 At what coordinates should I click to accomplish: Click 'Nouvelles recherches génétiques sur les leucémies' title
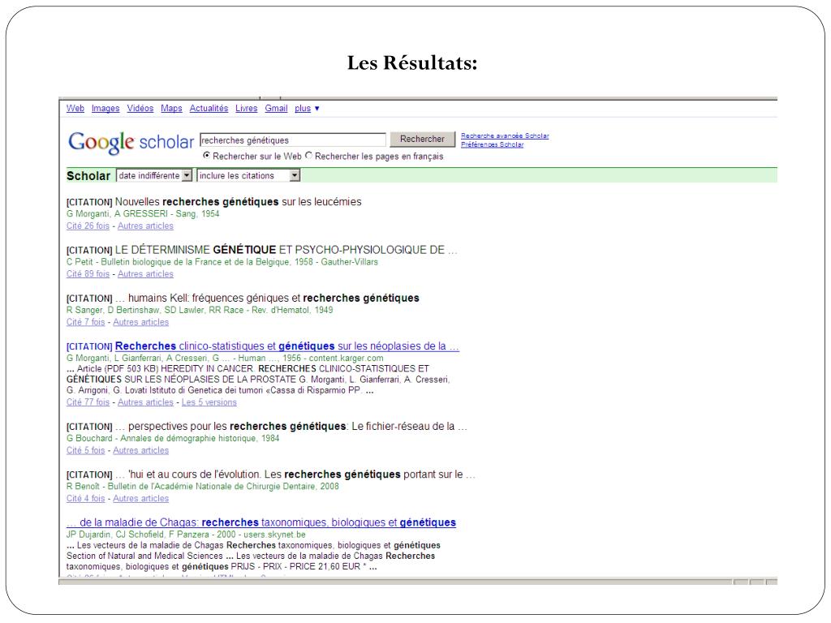coord(238,202)
